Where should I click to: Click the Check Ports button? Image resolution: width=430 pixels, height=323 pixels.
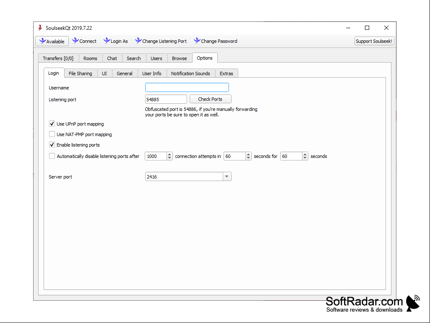point(210,99)
